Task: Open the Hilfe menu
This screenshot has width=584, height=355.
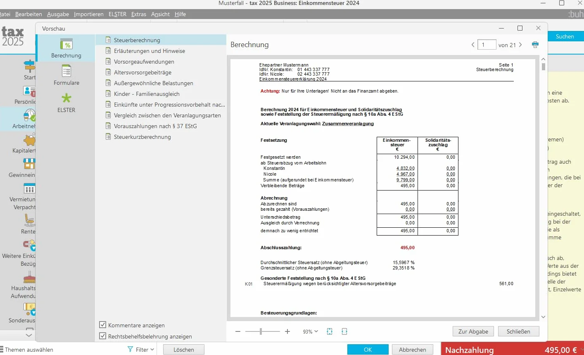Action: [x=180, y=14]
